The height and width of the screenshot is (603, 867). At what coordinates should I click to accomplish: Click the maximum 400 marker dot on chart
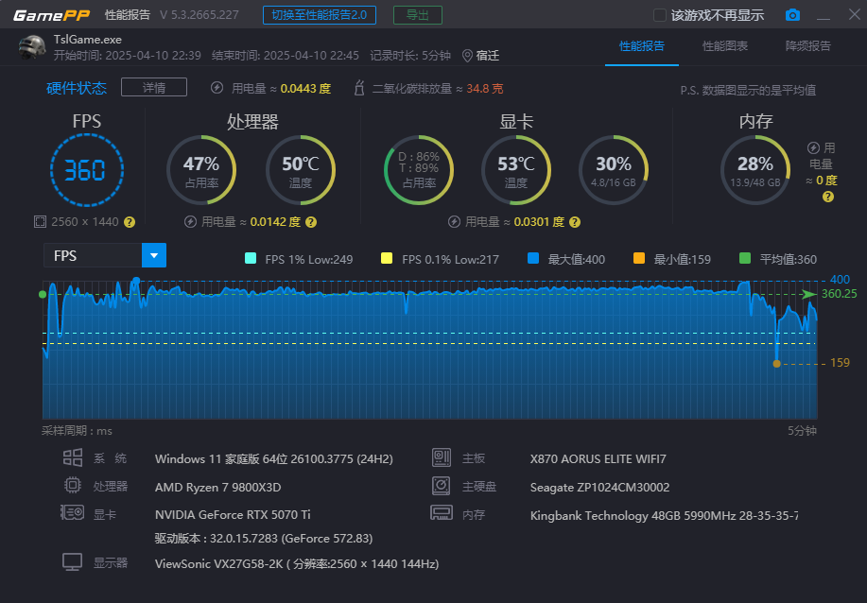(x=136, y=281)
